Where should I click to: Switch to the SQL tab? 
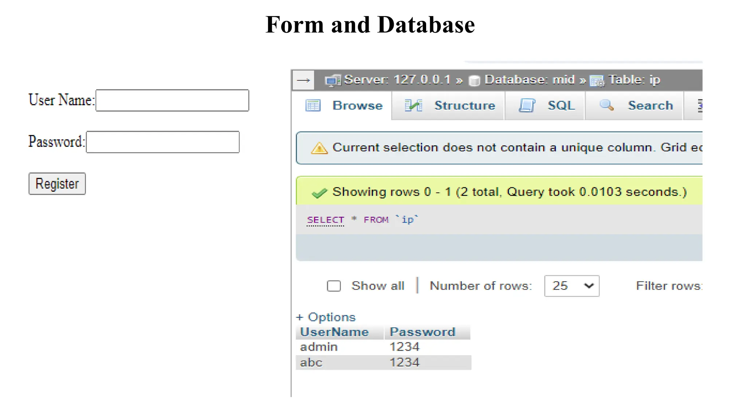(545, 105)
